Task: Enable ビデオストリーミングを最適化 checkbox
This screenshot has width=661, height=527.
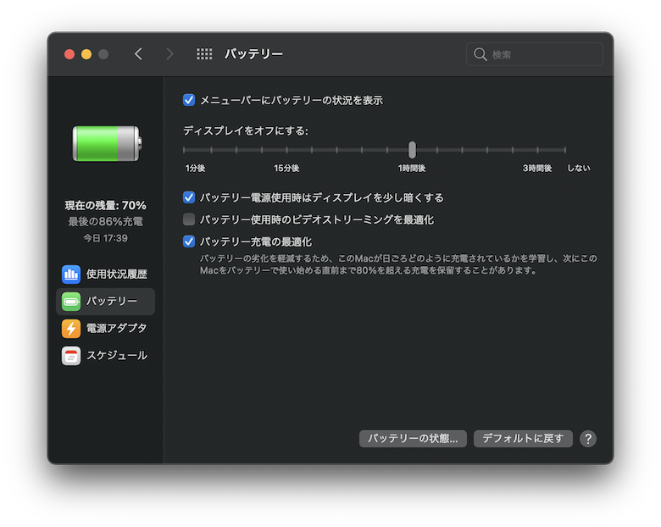Action: click(189, 219)
